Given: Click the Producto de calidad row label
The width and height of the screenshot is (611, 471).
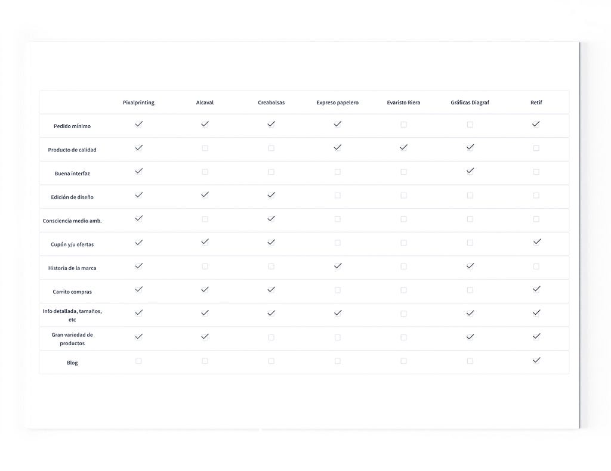Looking at the screenshot, I should click(72, 150).
